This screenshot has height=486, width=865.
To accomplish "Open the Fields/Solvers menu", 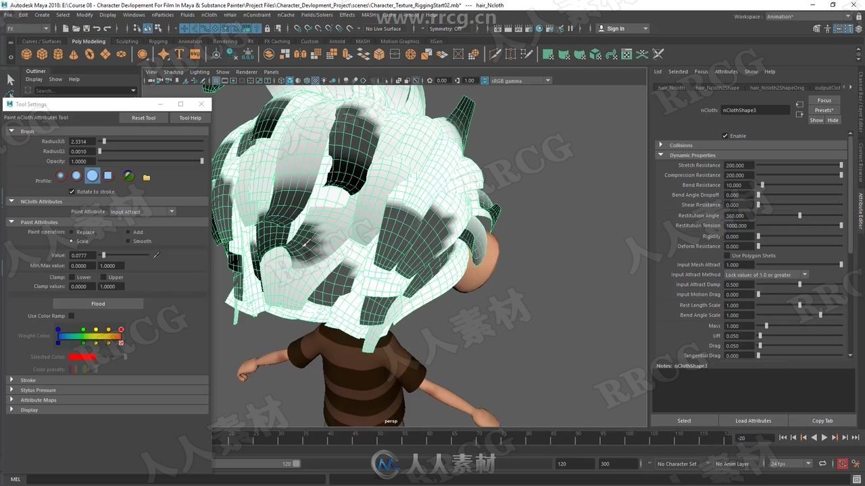I will point(317,14).
